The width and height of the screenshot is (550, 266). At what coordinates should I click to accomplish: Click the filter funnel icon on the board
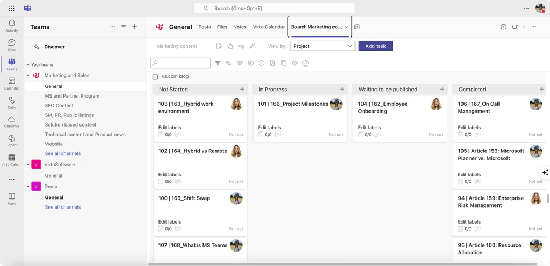[x=218, y=63]
